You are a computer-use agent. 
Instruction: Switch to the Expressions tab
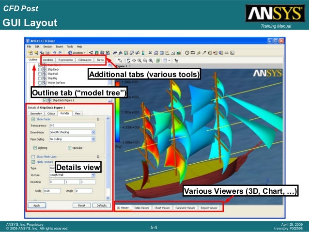click(x=65, y=60)
